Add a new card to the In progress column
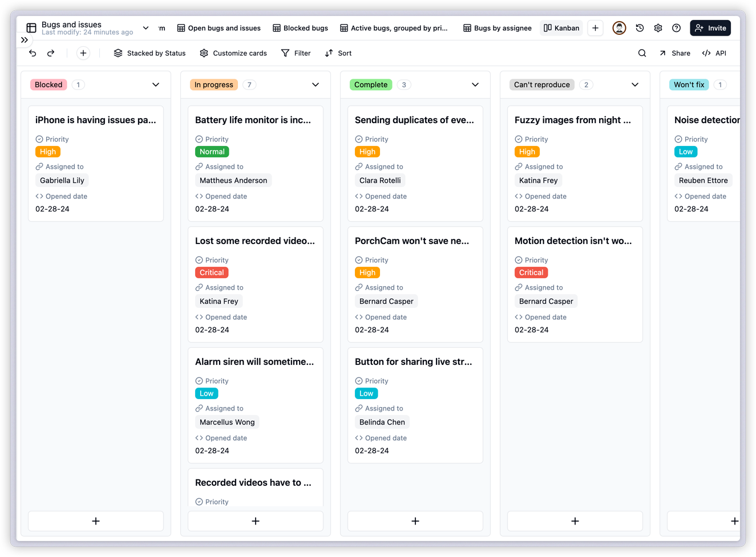This screenshot has height=557, width=756. (x=255, y=521)
